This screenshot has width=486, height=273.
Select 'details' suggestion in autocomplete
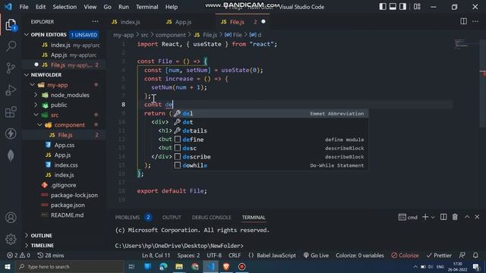coord(270,130)
